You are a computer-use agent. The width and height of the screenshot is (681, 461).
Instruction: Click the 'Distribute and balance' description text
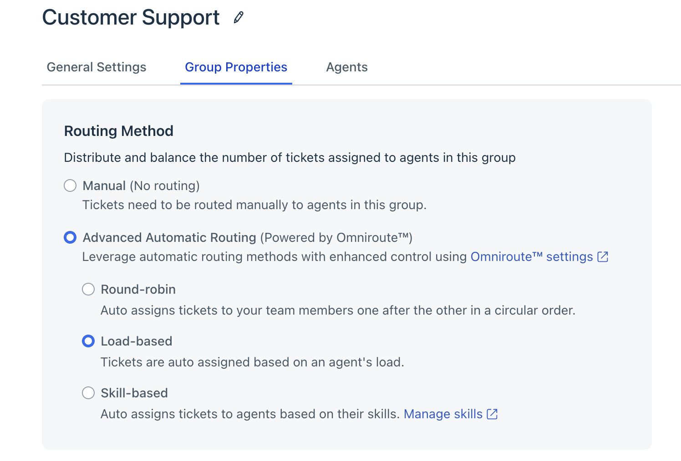click(290, 158)
